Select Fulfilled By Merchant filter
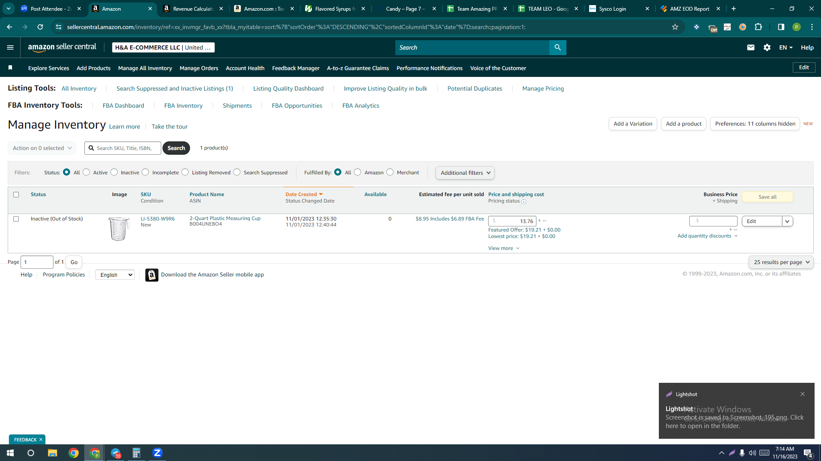Screen dimensions: 821x461 (390, 172)
